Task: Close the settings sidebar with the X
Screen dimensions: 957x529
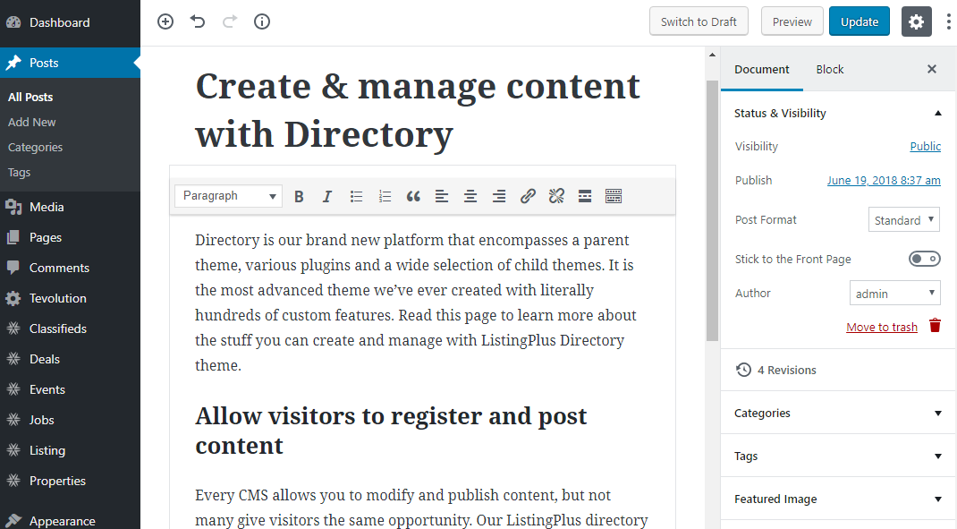Action: tap(931, 69)
